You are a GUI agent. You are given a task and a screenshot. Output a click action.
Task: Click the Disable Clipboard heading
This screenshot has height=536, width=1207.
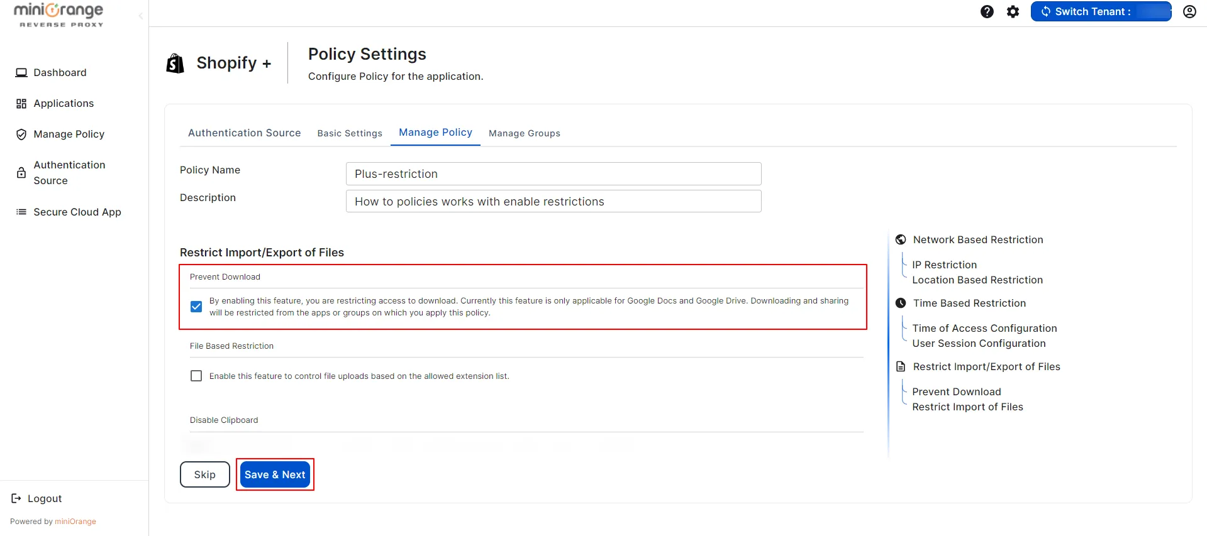(x=224, y=420)
